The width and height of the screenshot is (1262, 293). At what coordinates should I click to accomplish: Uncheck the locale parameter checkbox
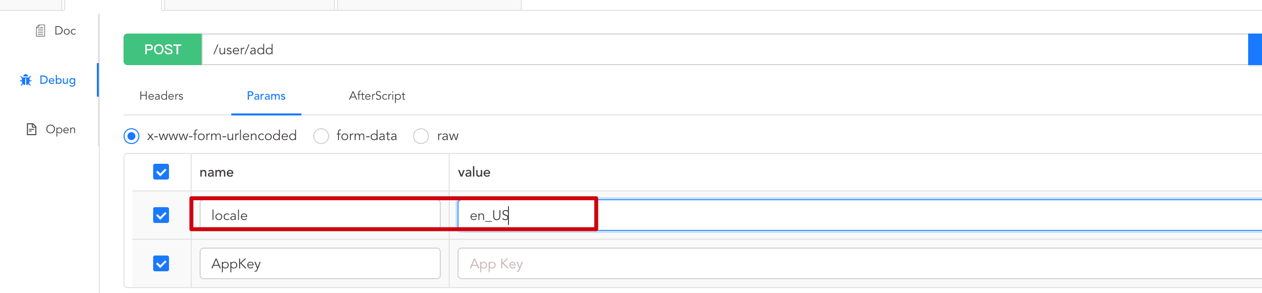161,215
